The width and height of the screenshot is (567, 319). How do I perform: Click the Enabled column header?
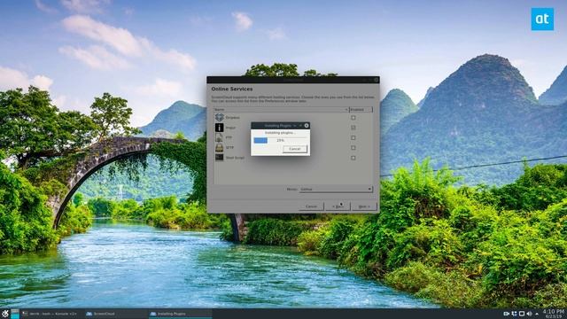click(361, 109)
